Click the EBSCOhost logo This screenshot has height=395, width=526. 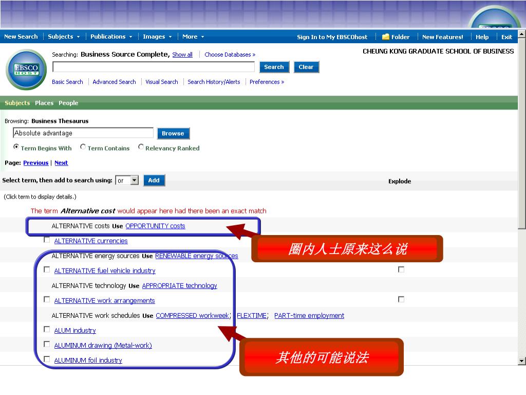click(x=27, y=69)
